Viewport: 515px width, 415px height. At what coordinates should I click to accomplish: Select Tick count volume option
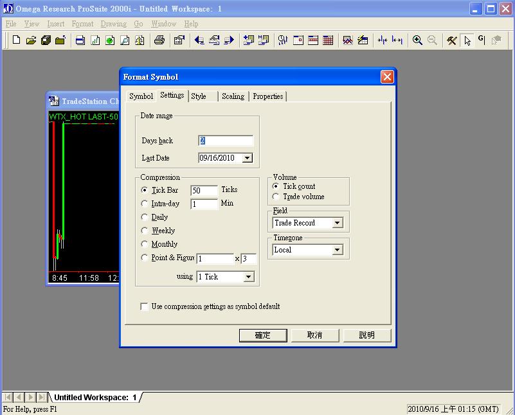tap(276, 186)
